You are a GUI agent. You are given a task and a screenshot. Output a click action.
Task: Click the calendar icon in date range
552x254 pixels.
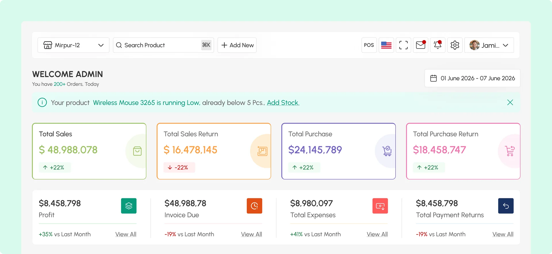pos(434,78)
